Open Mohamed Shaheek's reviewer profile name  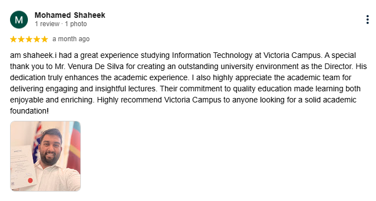tap(70, 15)
